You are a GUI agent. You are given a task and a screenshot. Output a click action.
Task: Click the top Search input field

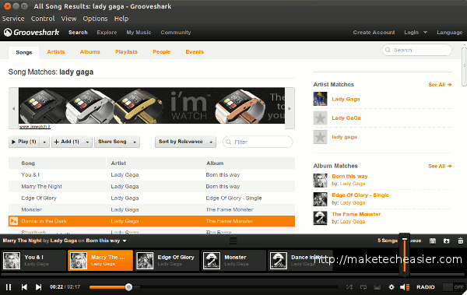click(x=417, y=50)
